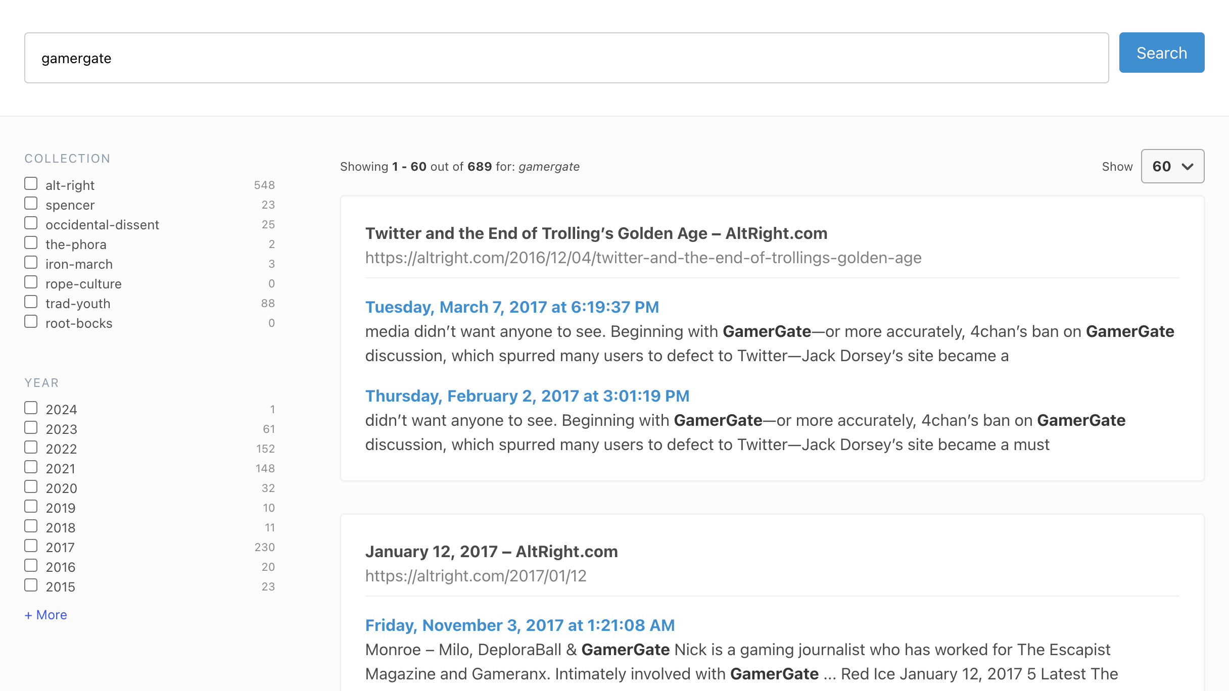Tick the the-phora collection checkbox

[x=31, y=243]
